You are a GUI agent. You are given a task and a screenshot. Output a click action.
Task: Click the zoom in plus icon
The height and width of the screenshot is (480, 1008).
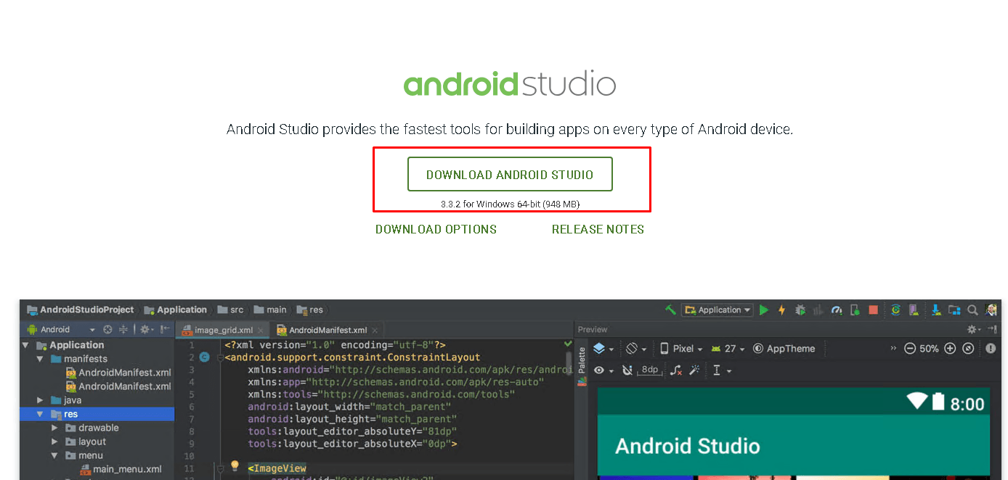950,349
